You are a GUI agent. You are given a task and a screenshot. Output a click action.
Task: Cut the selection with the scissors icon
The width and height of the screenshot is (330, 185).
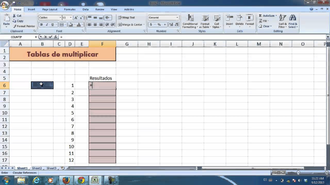click(x=14, y=16)
